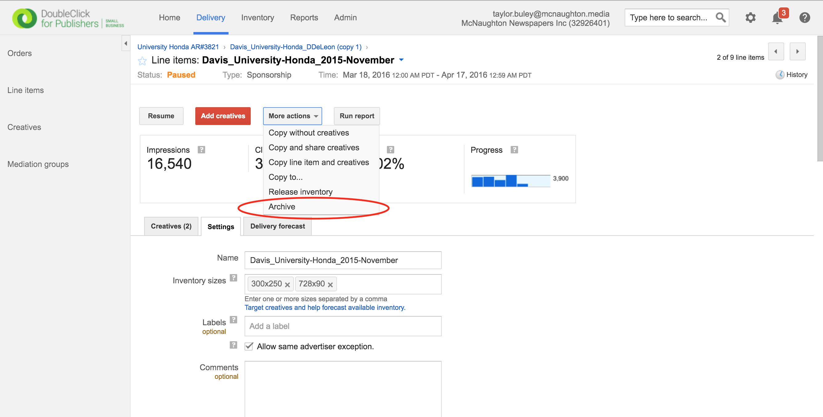Open the notifications bell
The height and width of the screenshot is (417, 823).
pos(777,18)
